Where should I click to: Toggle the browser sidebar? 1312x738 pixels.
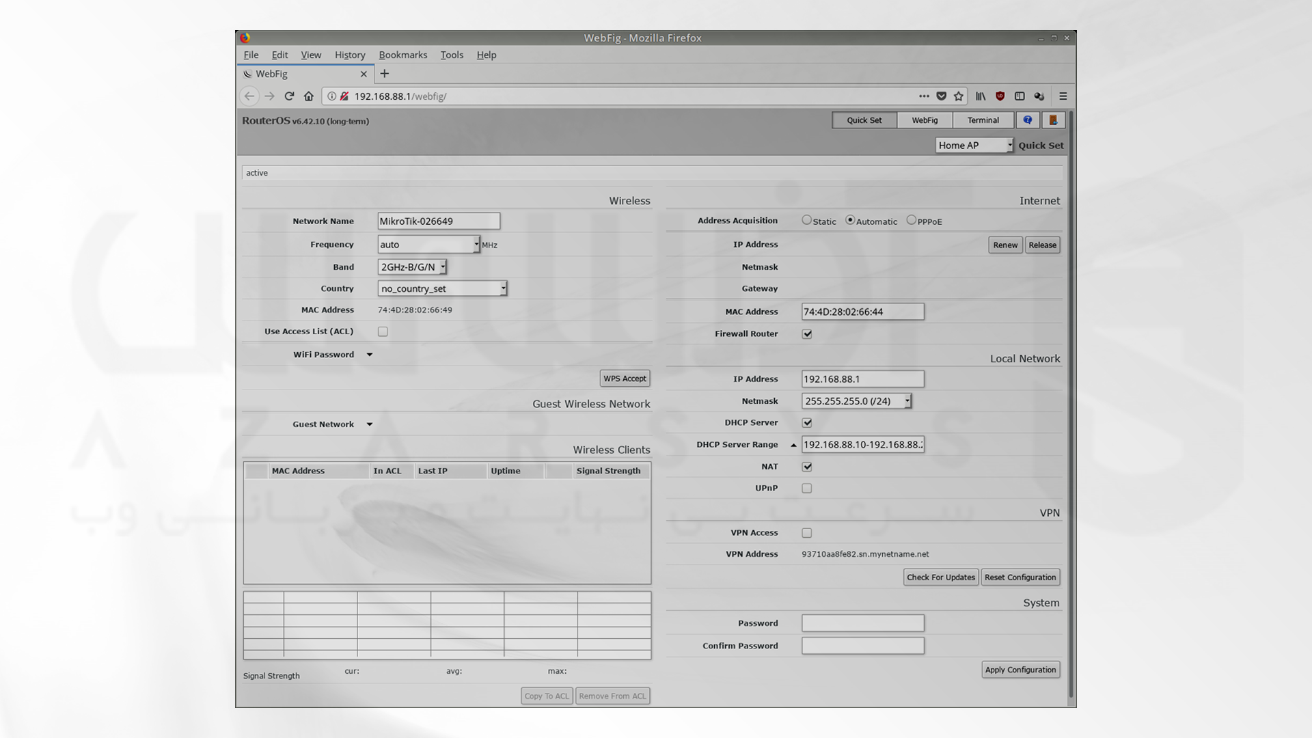click(x=1020, y=96)
